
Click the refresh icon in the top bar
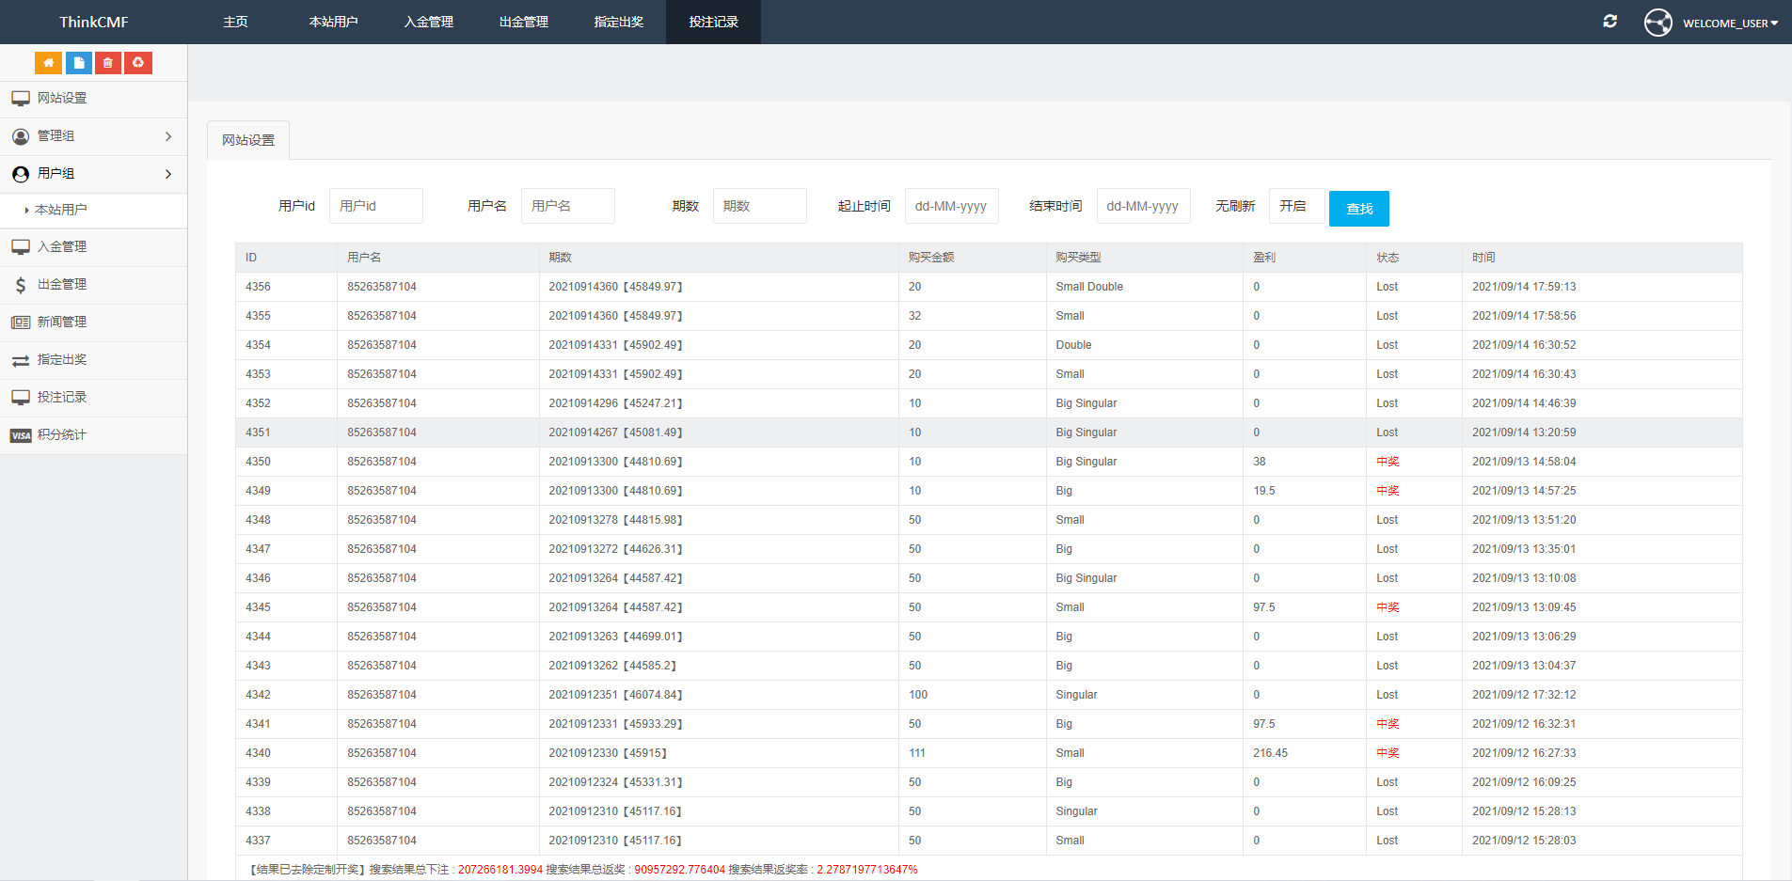[x=1610, y=22]
